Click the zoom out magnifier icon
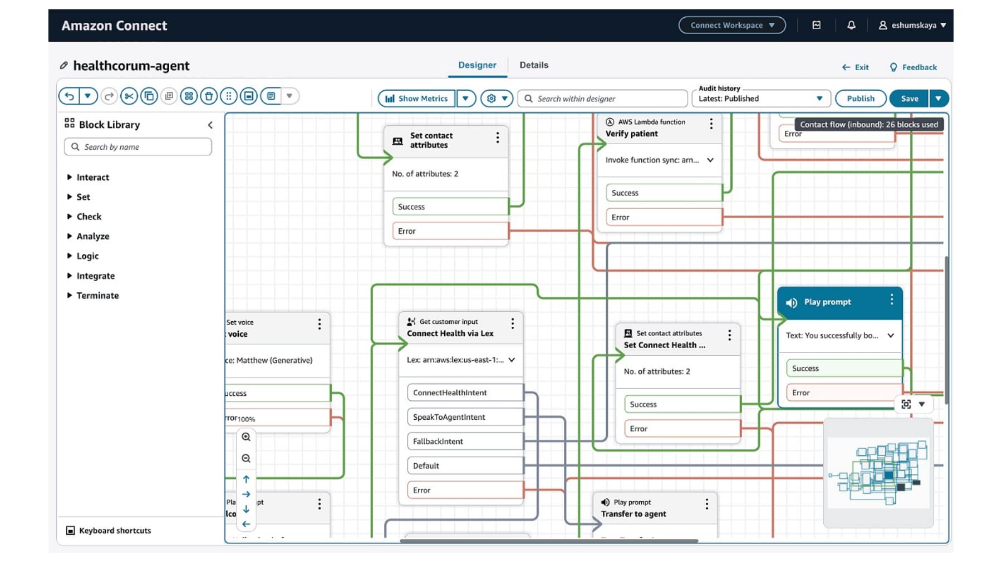Viewport: 1002px width, 564px height. click(x=246, y=459)
